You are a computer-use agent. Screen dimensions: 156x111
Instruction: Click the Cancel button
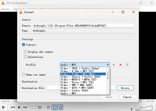pyautogui.click(x=128, y=97)
